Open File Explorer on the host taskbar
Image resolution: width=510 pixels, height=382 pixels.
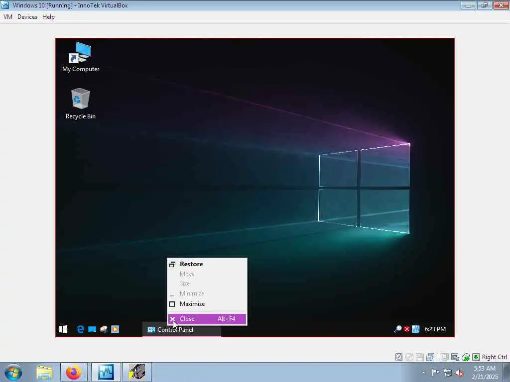44,372
